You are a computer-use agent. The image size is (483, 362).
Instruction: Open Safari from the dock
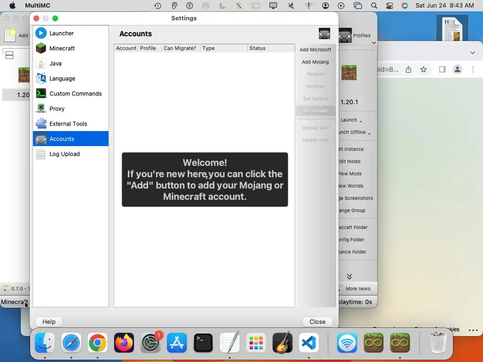(71, 343)
